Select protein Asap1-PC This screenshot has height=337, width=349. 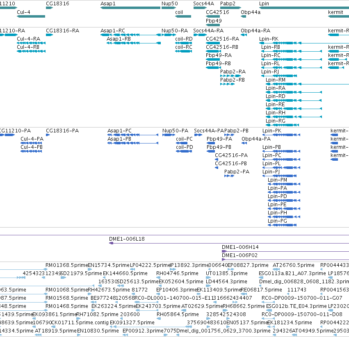pyautogui.click(x=133, y=135)
